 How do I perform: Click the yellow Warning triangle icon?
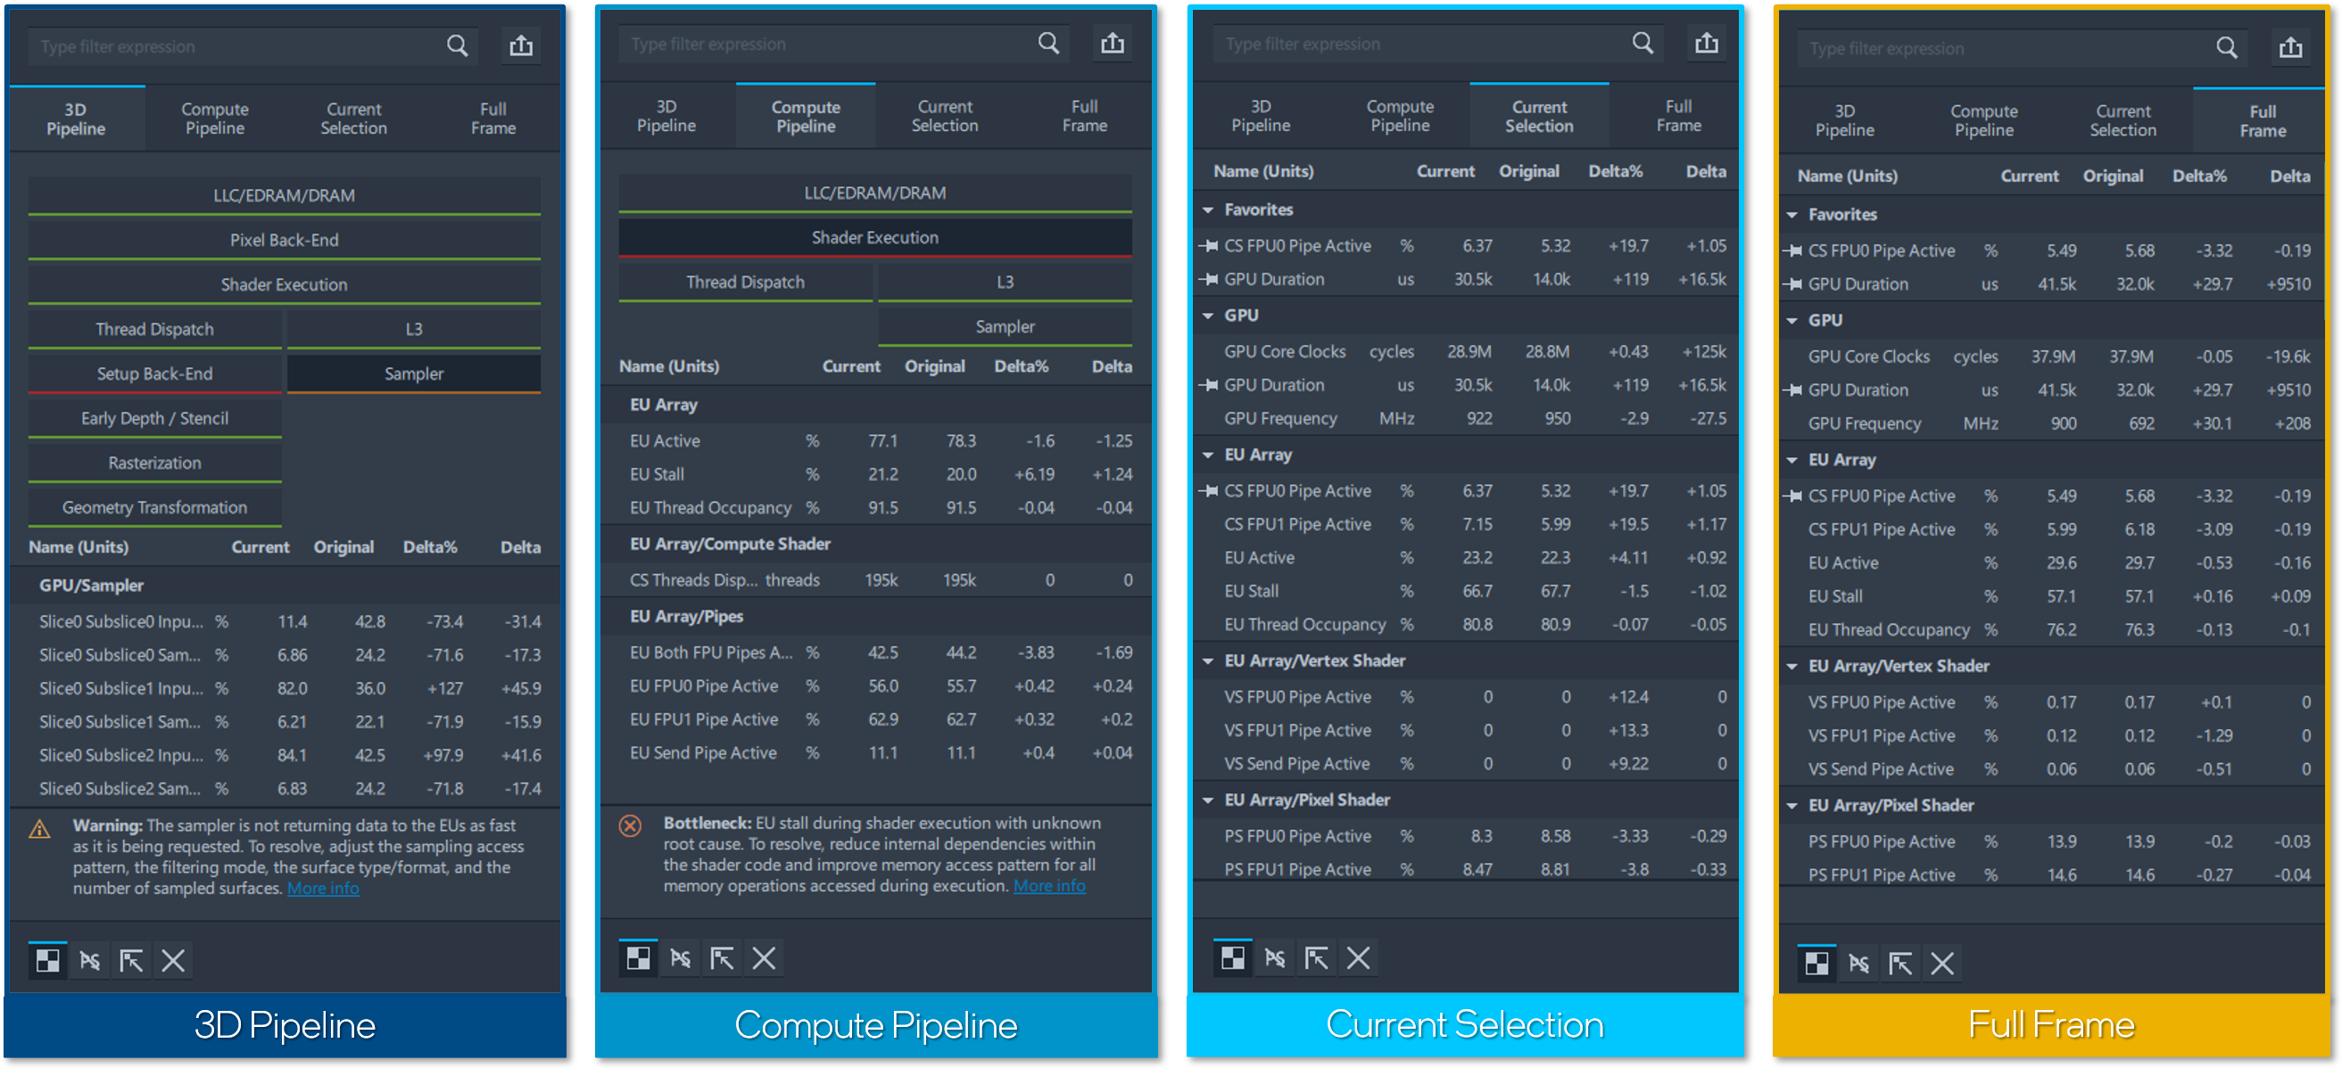[x=39, y=829]
